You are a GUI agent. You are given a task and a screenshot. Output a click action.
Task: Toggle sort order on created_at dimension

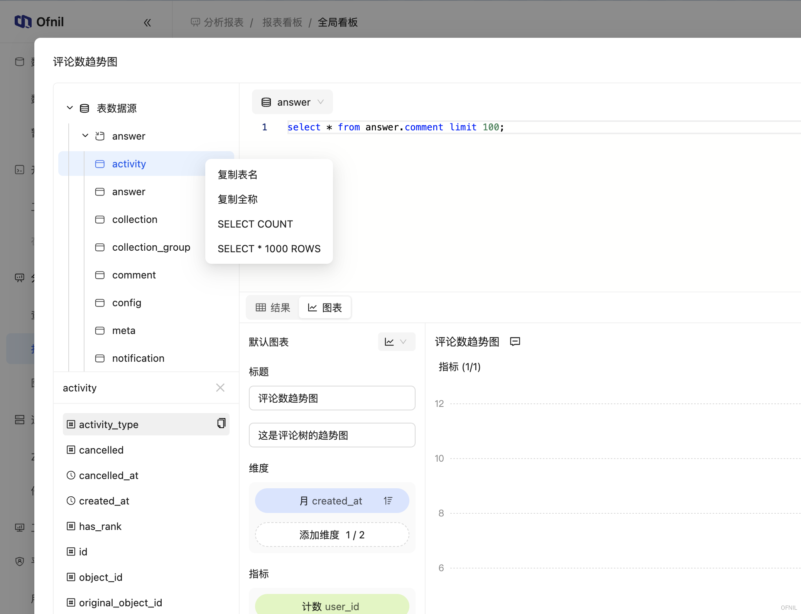tap(388, 501)
